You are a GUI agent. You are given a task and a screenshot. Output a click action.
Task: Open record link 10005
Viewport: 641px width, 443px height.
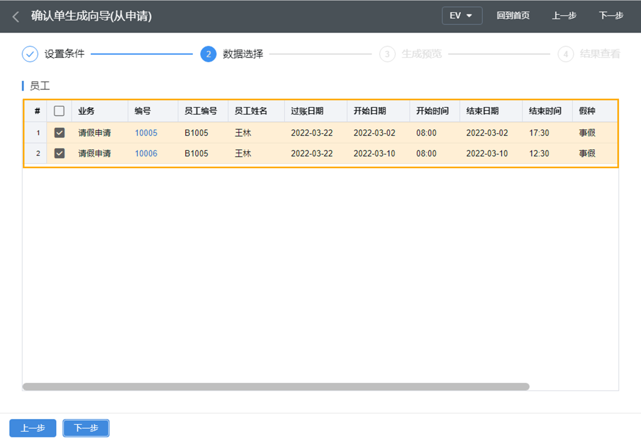[x=146, y=133]
